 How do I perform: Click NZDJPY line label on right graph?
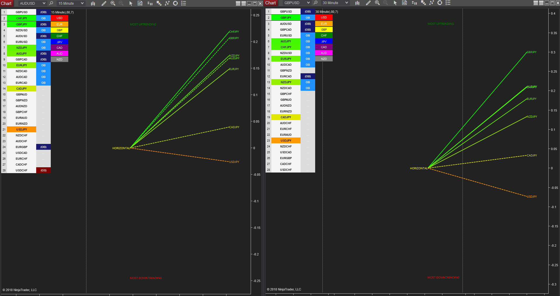(x=532, y=116)
